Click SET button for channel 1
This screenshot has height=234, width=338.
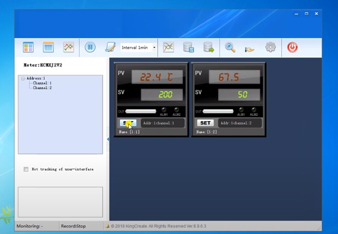coord(128,123)
